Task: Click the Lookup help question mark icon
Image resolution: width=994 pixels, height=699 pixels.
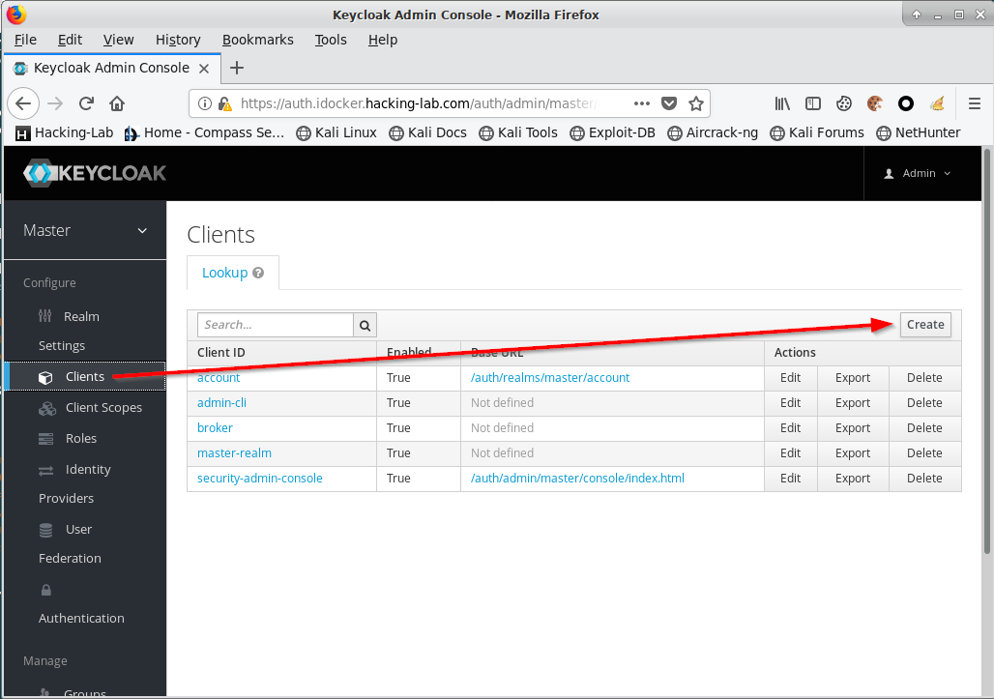Action: point(258,273)
